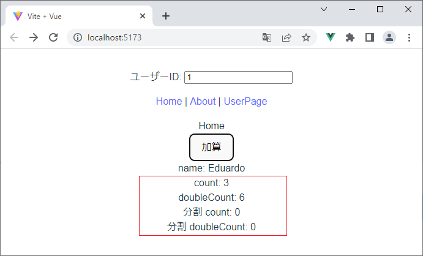Focus the ユーザーID input field
This screenshot has width=423, height=256.
point(238,77)
